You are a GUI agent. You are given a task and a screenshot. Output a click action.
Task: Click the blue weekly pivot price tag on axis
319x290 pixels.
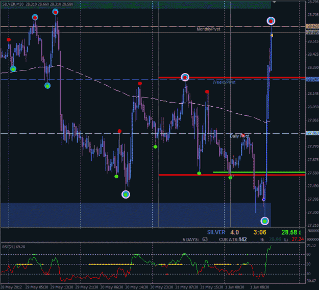[312, 79]
